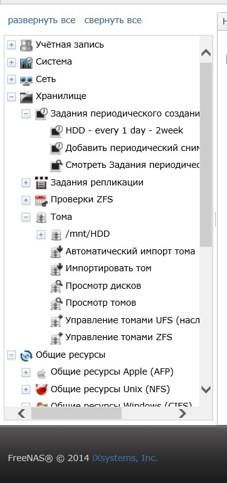This screenshot has width=227, height=483.
Task: Click the Общие ресурсы sharing icon
Action: point(26,355)
